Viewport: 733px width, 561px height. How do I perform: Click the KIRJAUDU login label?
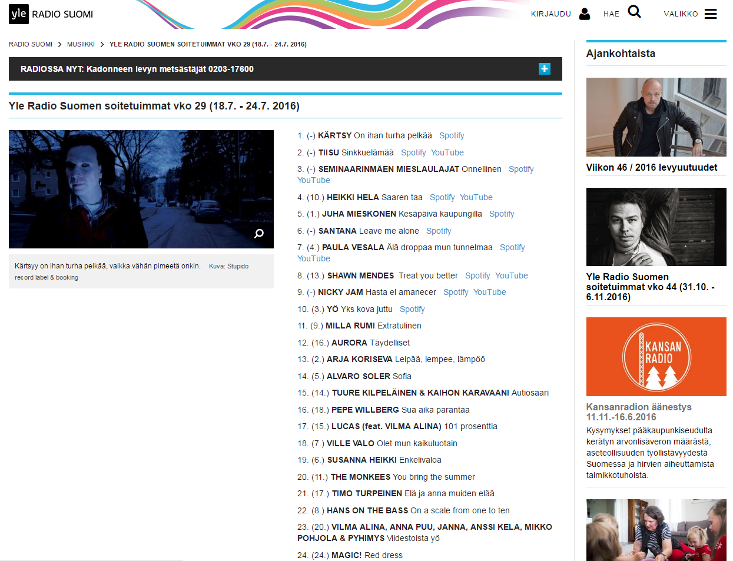point(551,14)
